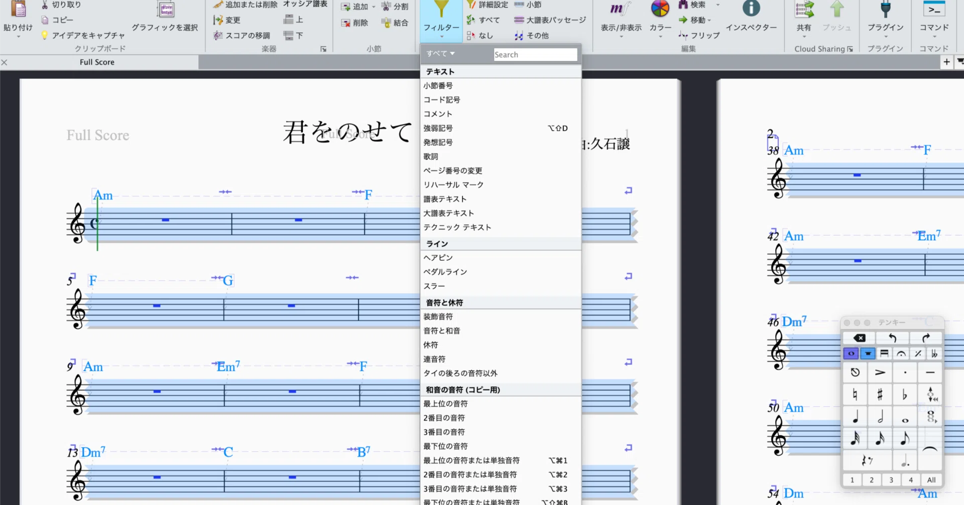Click the select graphic (グラフィックを選択) icon

click(x=166, y=9)
